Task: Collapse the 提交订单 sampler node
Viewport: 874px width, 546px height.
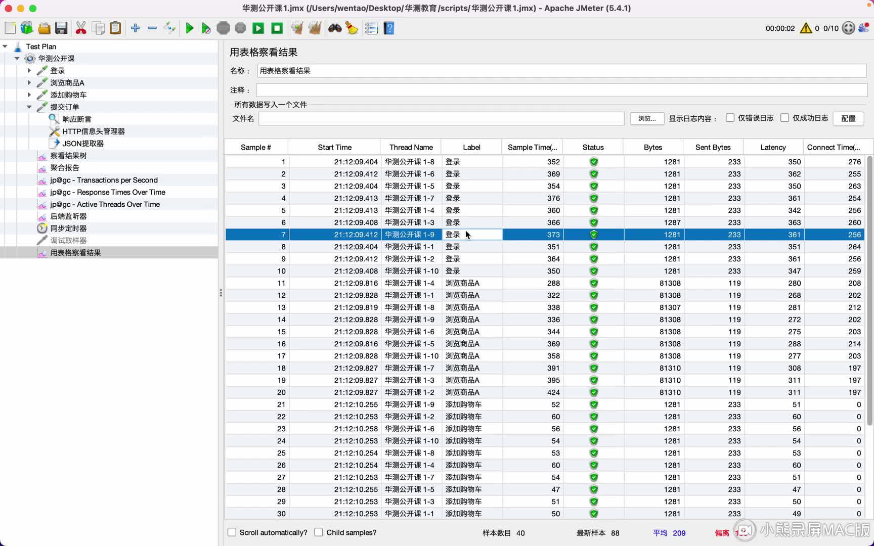Action: pos(29,107)
